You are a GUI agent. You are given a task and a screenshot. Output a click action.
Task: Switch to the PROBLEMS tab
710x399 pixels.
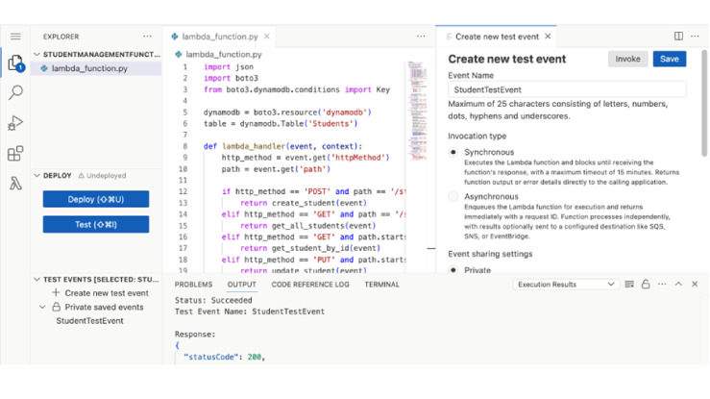click(x=193, y=285)
